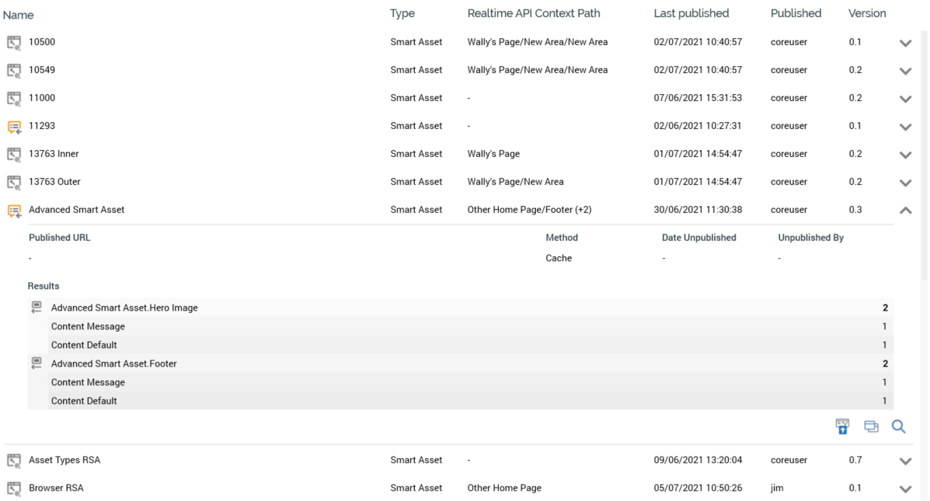The image size is (930, 501).
Task: Click the Name column header
Action: point(18,15)
